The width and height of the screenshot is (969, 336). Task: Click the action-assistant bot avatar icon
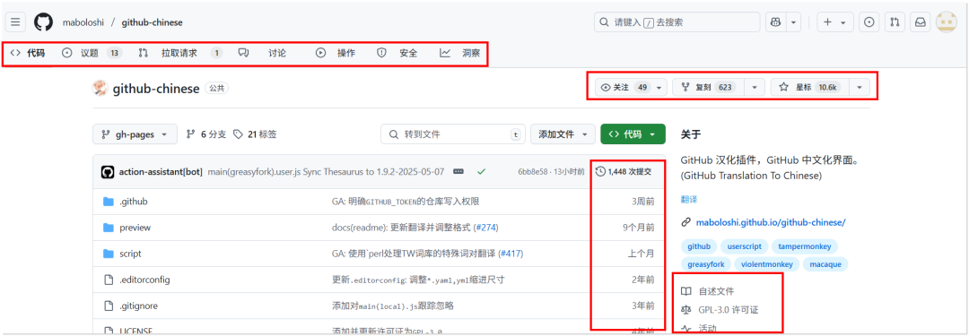click(108, 171)
